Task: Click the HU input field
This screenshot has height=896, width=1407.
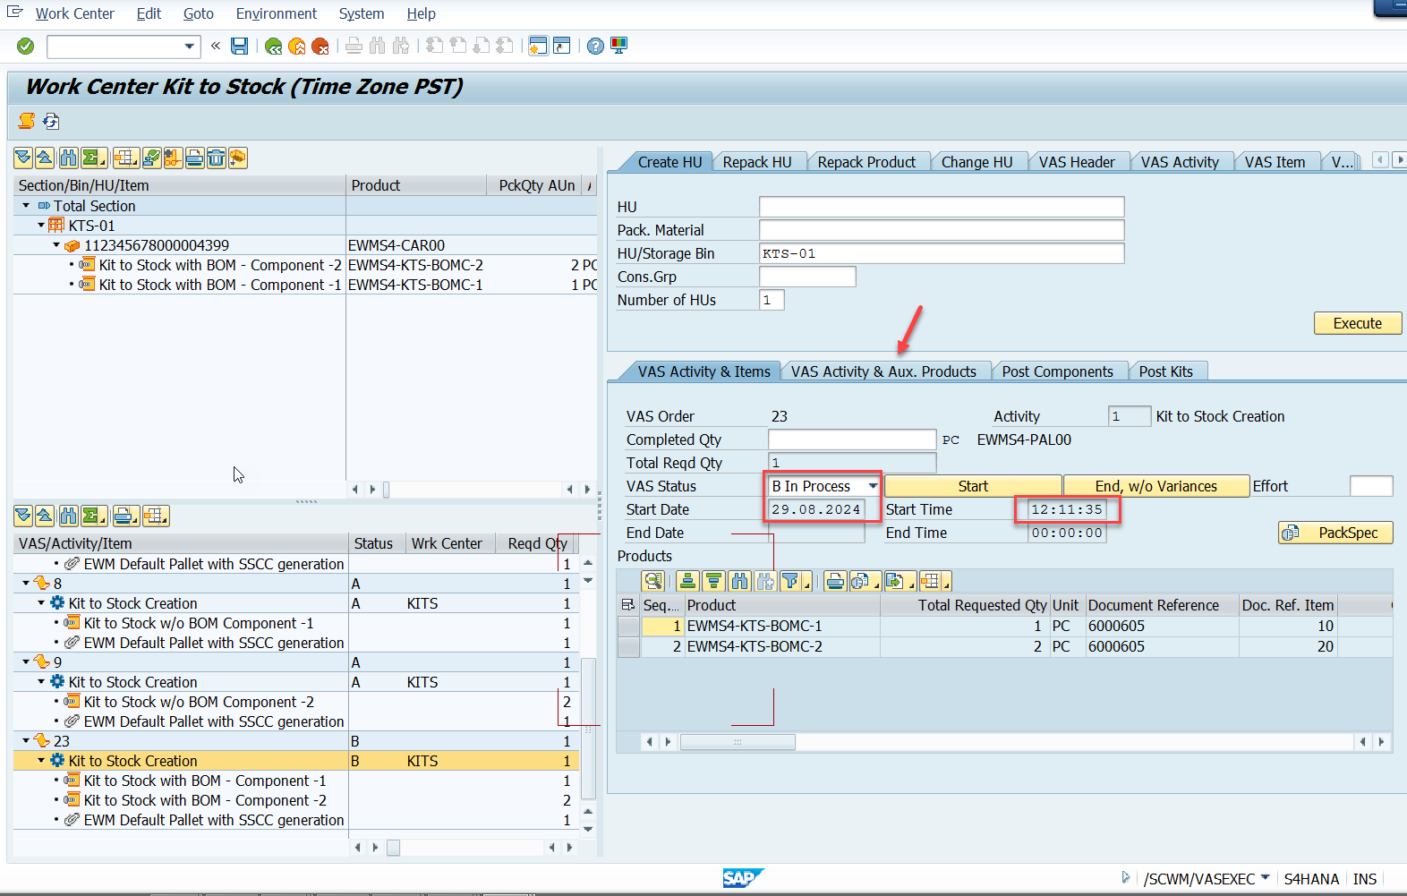Action: [x=942, y=207]
